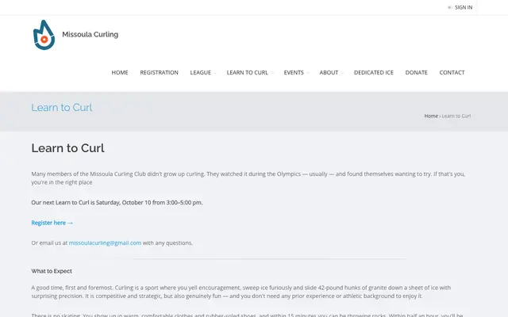Click the paragraph starting 'Many members of the Missoula'
This screenshot has height=317, width=508.
click(248, 178)
